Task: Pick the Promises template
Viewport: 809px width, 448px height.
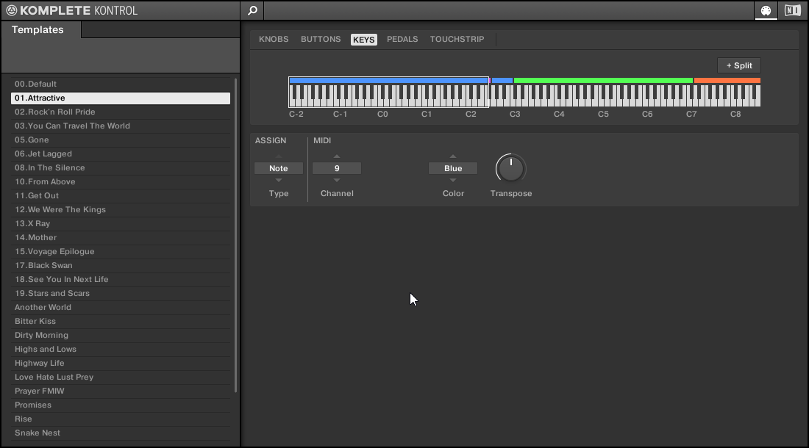Action: [x=121, y=405]
